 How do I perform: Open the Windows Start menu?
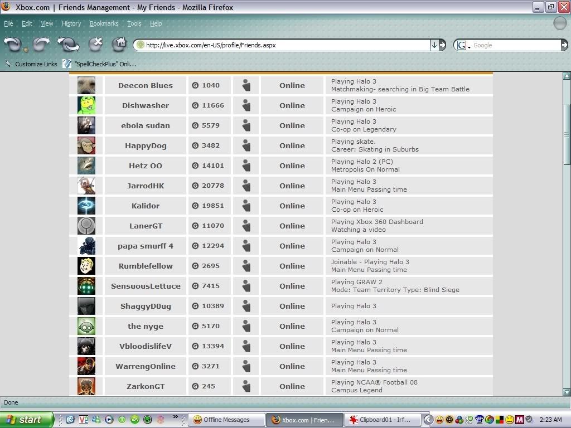(27, 420)
